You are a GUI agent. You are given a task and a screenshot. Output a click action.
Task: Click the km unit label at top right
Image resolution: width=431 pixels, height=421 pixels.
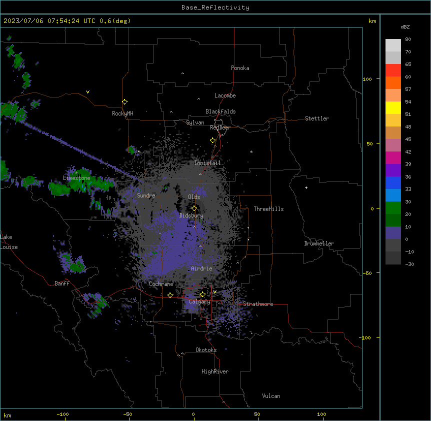coord(372,21)
